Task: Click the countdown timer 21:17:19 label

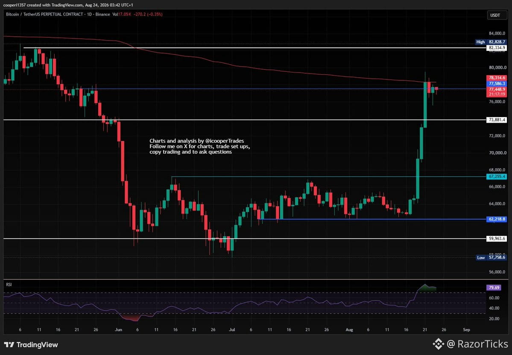Action: click(x=497, y=94)
